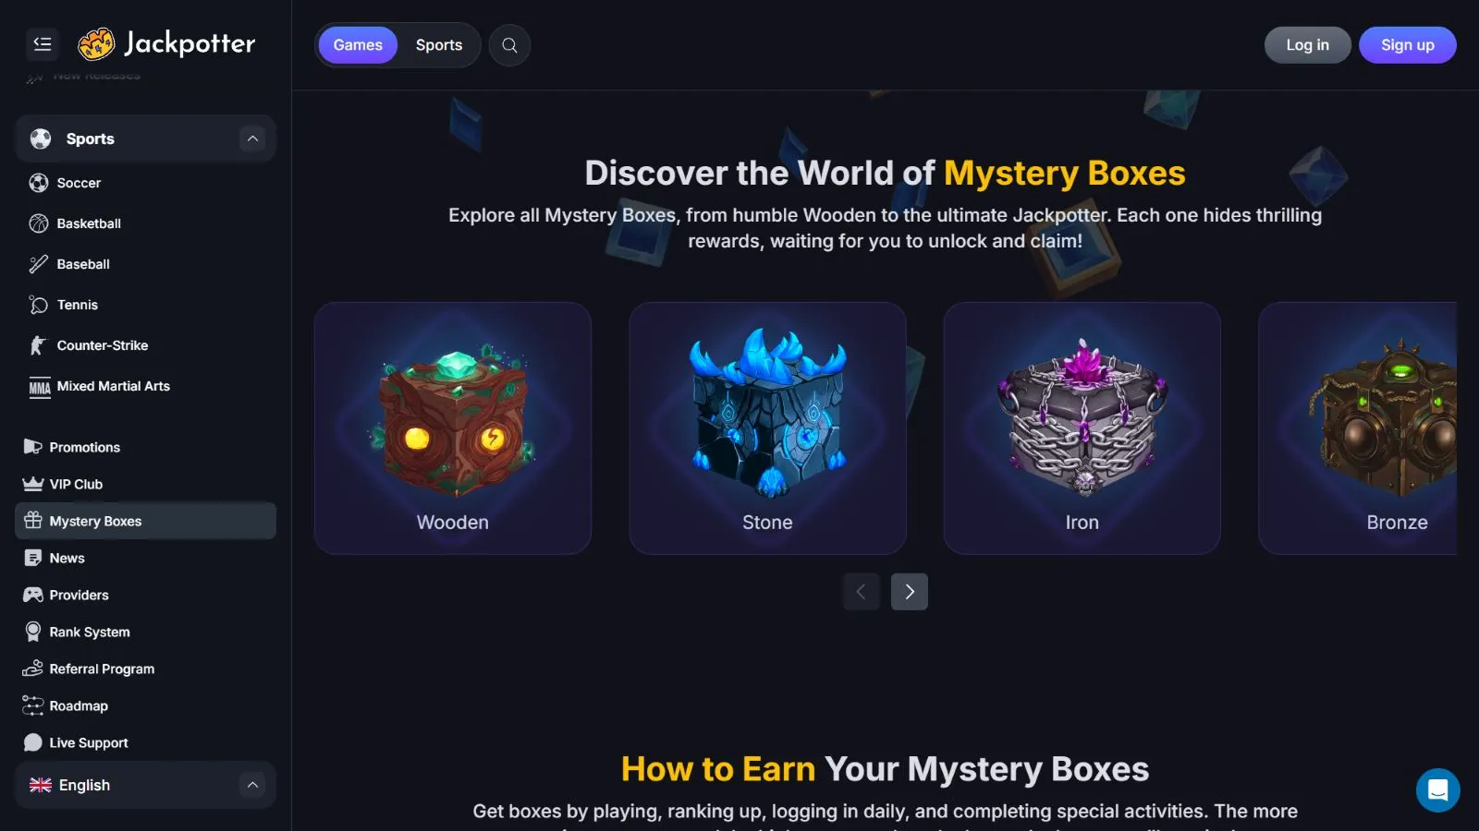1479x831 pixels.
Task: Collapse the Sports section chevron
Action: tap(252, 138)
